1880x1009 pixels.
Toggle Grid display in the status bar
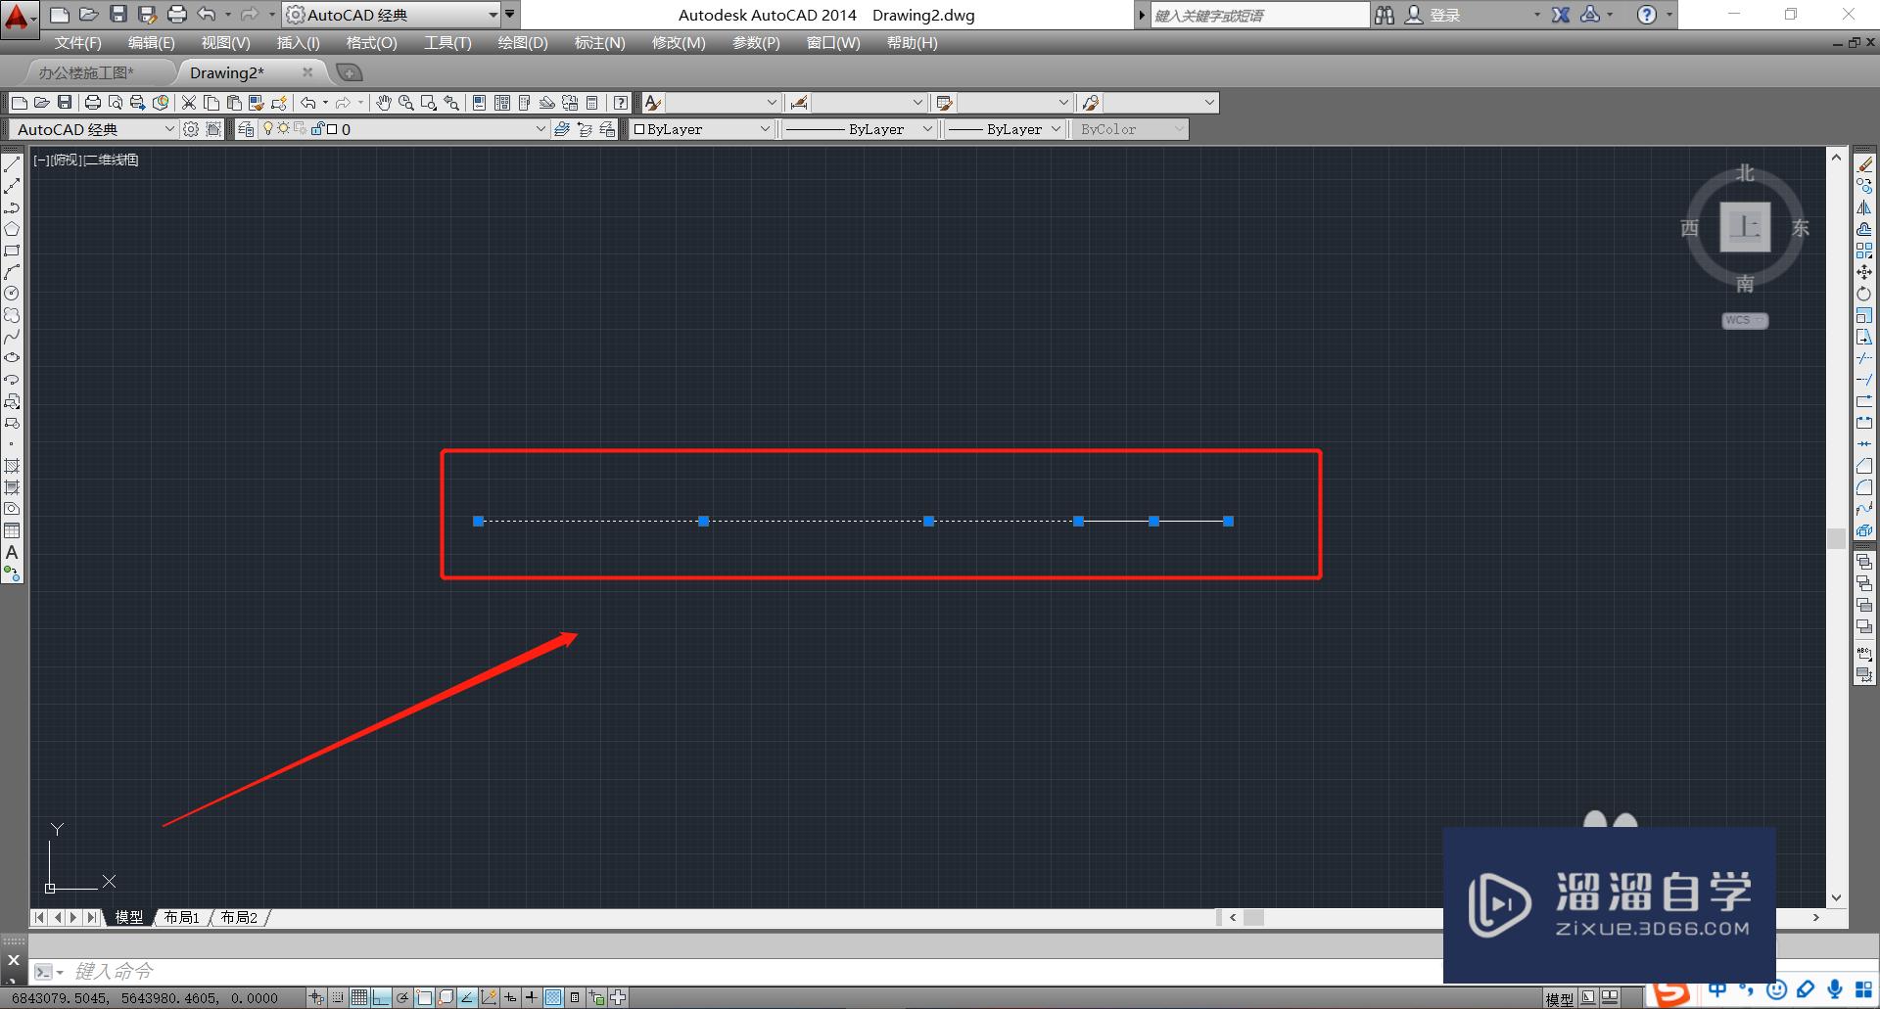point(360,997)
